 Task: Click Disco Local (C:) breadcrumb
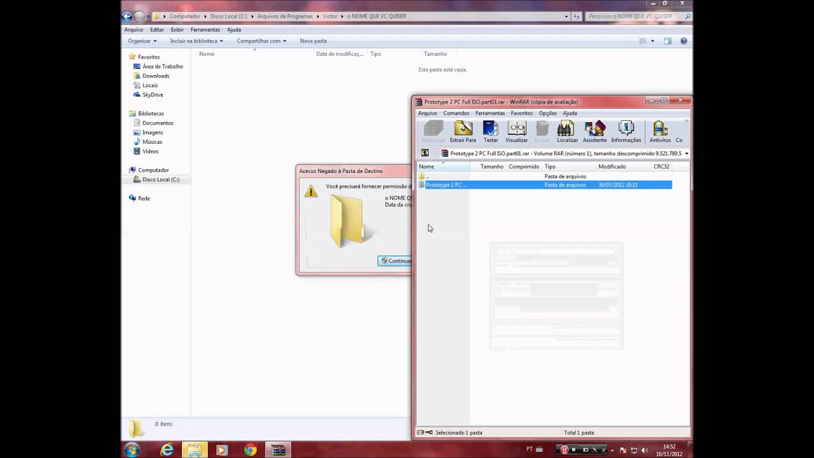point(228,17)
